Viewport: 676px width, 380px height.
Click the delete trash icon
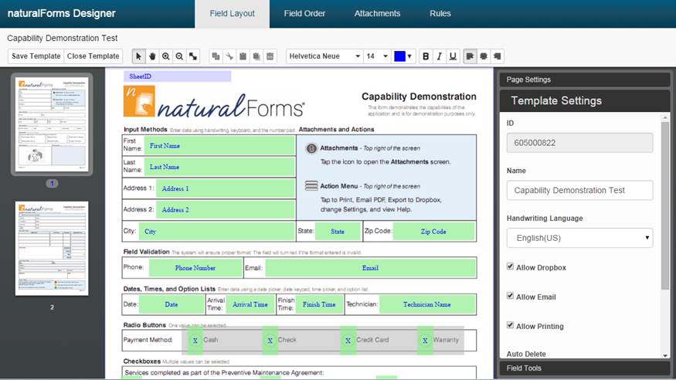(270, 56)
